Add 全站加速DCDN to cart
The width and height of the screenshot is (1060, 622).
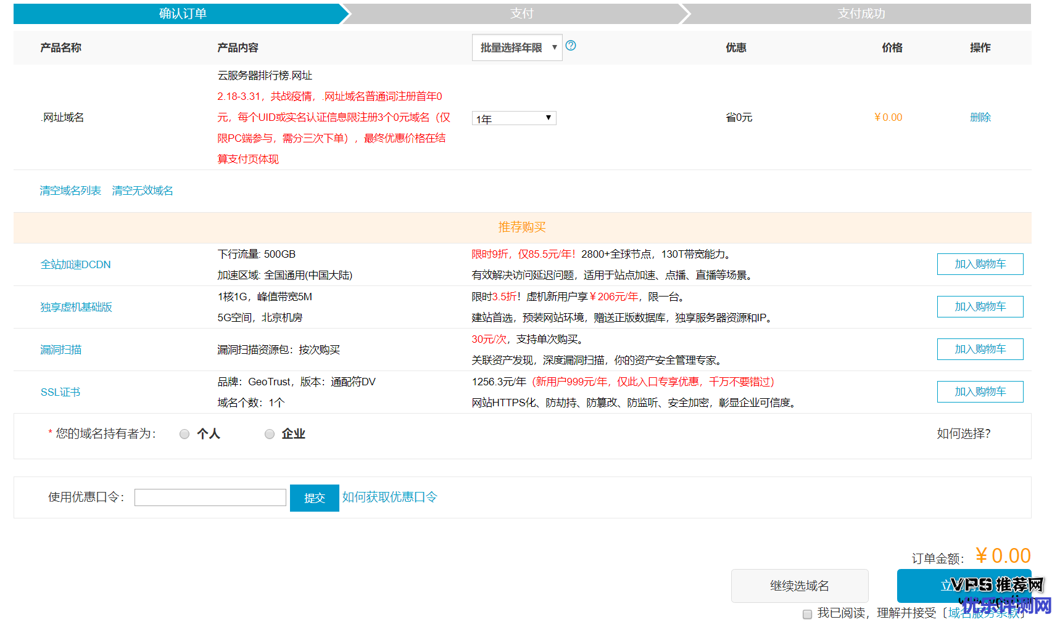(x=980, y=264)
